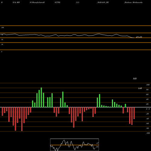Click the longest red bar in MR histogram
This screenshot has width=151, height=151.
pos(22,119)
